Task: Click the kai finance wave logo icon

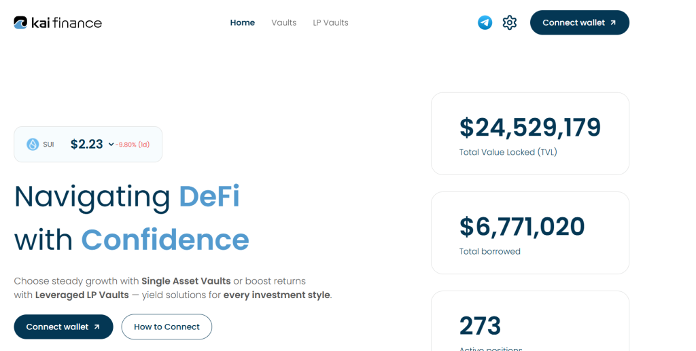Action: tap(21, 22)
